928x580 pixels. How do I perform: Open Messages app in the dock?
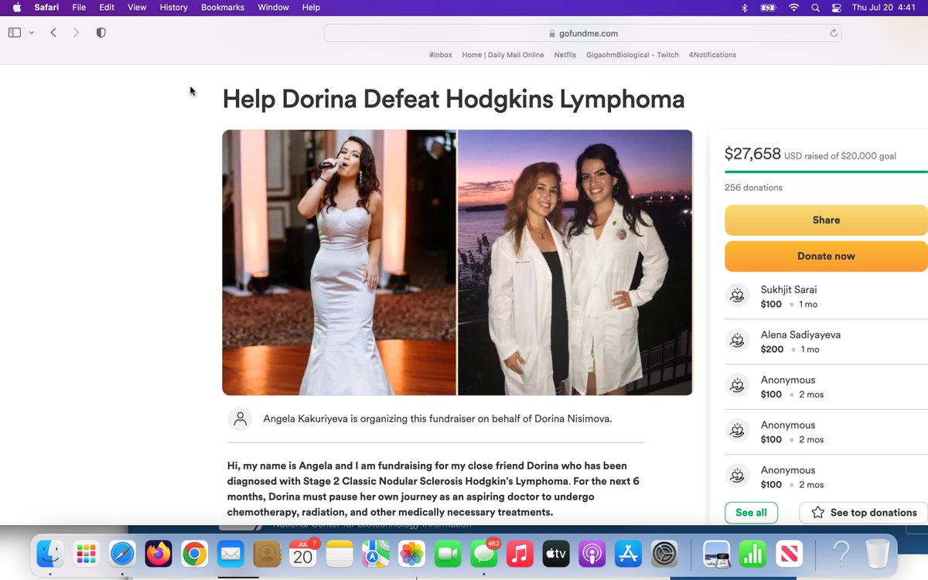(483, 554)
